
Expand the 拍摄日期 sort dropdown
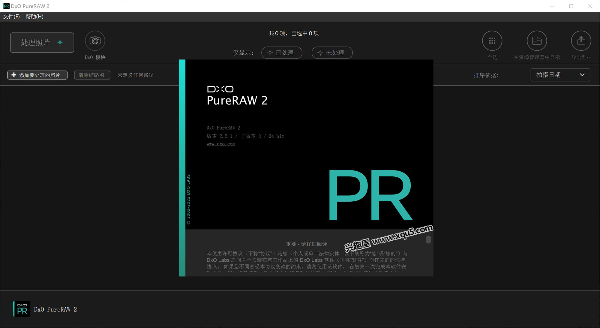click(560, 75)
